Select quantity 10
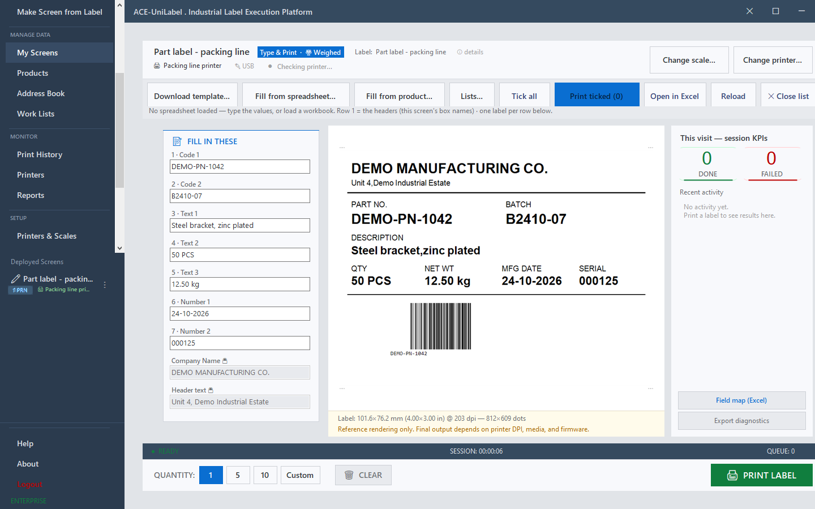Image resolution: width=815 pixels, height=509 pixels. point(265,475)
